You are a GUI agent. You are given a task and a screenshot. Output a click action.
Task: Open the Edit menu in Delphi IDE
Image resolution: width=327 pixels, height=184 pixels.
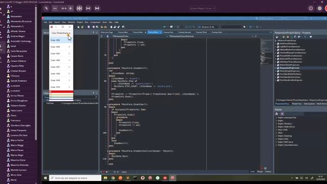(51, 22)
